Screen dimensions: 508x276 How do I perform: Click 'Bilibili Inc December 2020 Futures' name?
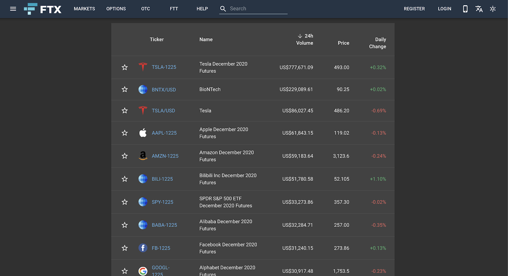[228, 179]
